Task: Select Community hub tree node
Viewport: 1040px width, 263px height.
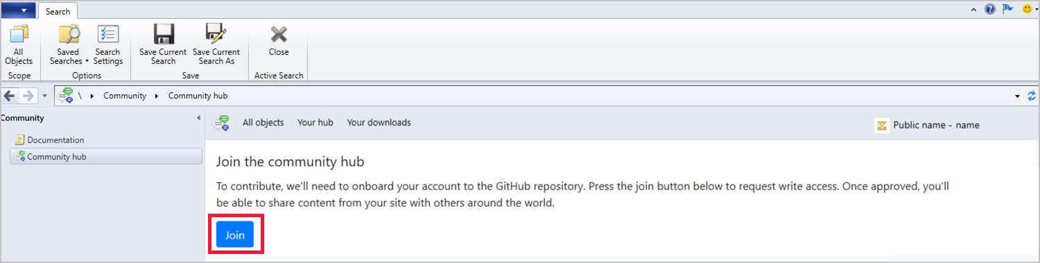Action: point(106,157)
